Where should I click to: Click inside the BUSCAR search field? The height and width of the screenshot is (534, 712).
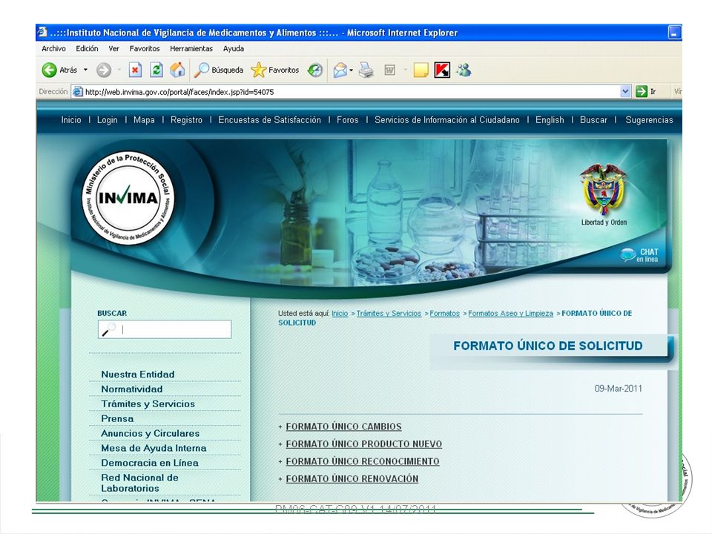165,329
